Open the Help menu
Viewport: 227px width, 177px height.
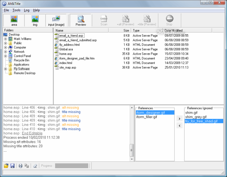point(36,10)
